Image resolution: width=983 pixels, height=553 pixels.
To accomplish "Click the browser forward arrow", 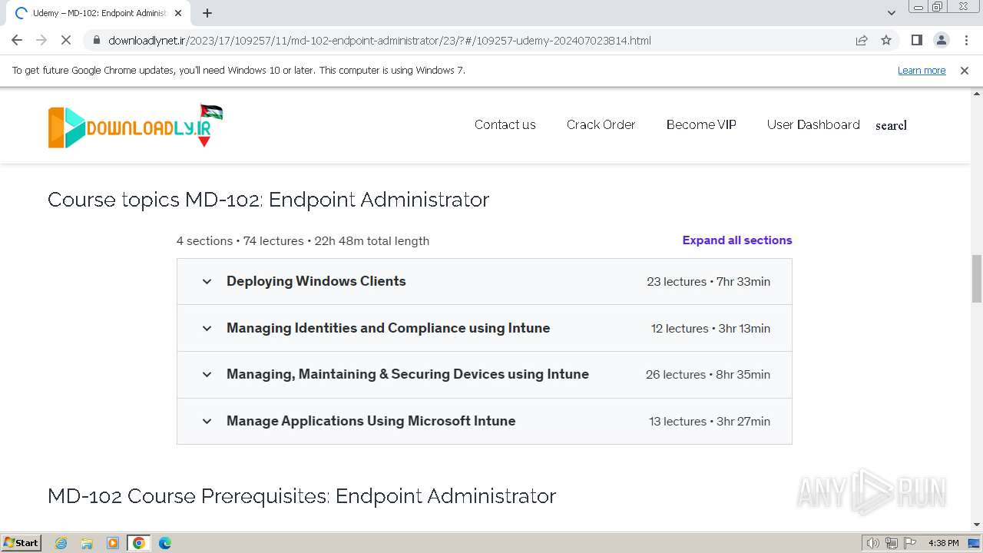I will coord(41,40).
